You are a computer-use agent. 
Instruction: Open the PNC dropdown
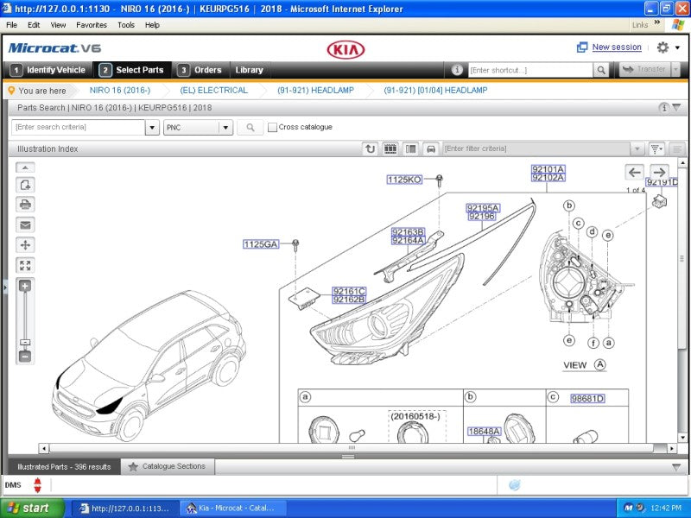point(226,127)
